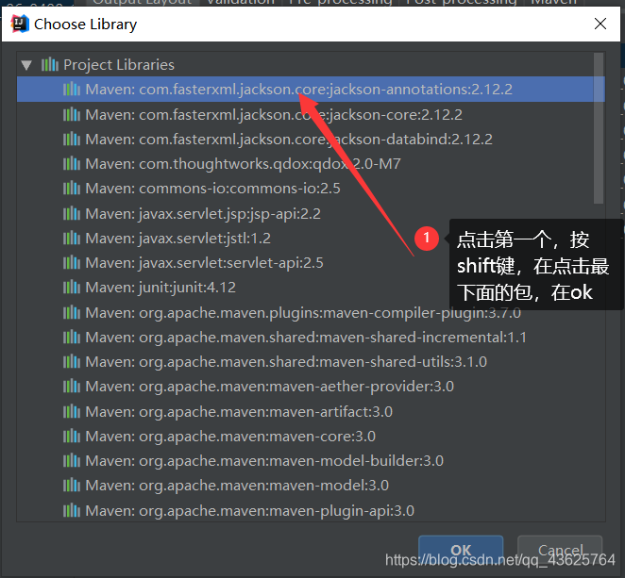Click library icon beside maven-aether-provider:3.0
625x578 pixels.
[x=72, y=387]
